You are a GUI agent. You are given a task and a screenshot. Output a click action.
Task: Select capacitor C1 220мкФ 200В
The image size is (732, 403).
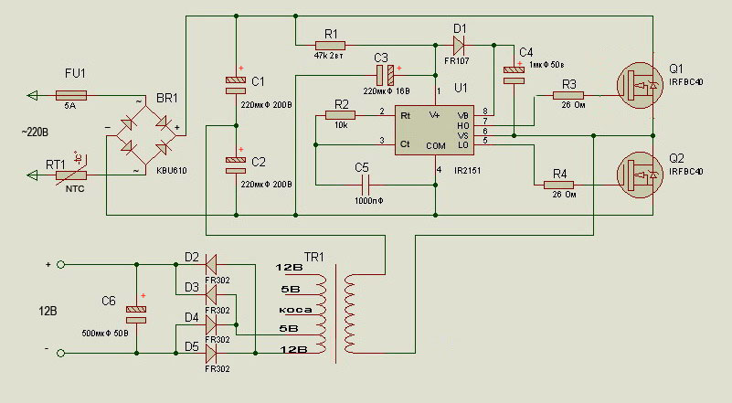(236, 86)
